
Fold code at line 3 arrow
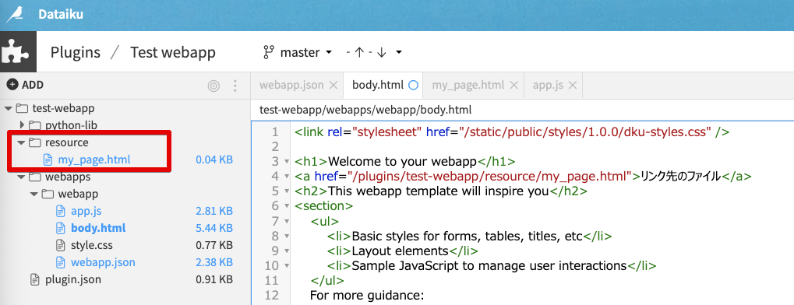pos(286,162)
